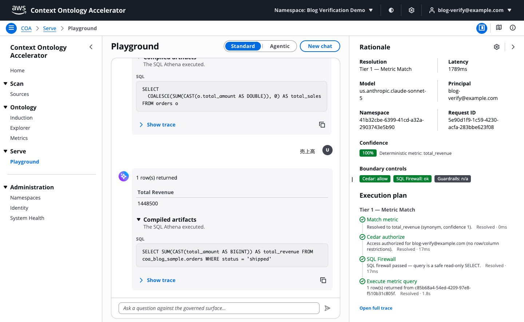Click the 100% confidence badge
The height and width of the screenshot is (322, 524).
click(368, 153)
